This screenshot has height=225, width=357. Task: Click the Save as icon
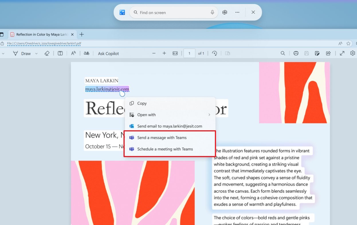[317, 53]
